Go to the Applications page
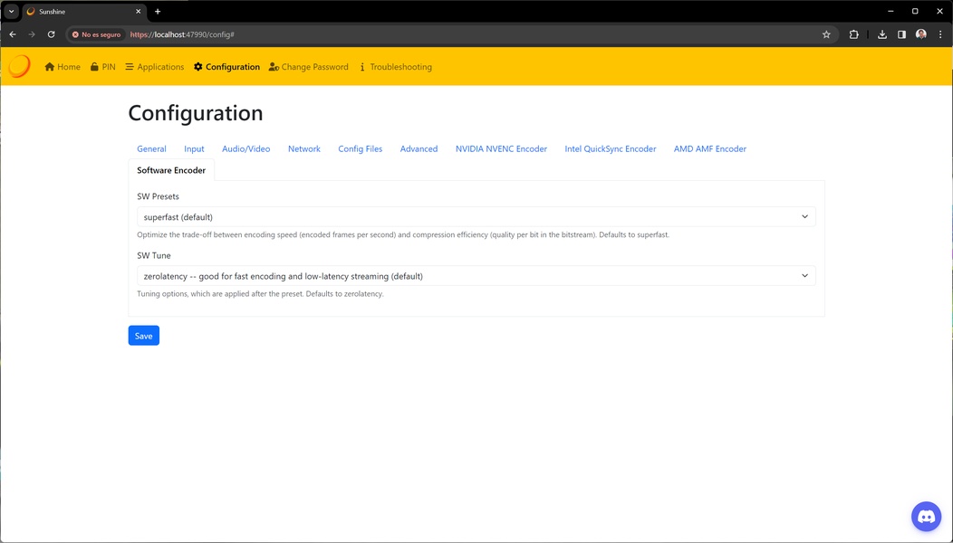The width and height of the screenshot is (953, 543). (x=154, y=67)
